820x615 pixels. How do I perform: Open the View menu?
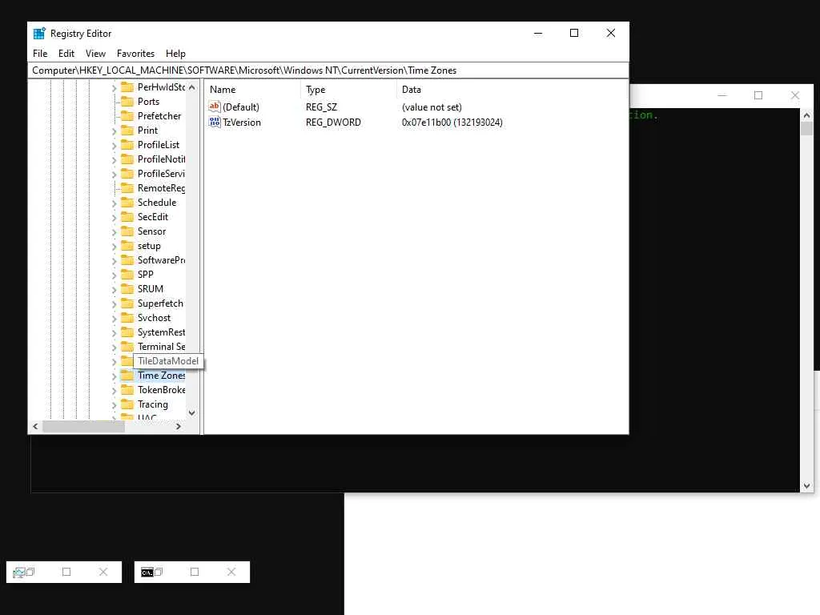[95, 54]
